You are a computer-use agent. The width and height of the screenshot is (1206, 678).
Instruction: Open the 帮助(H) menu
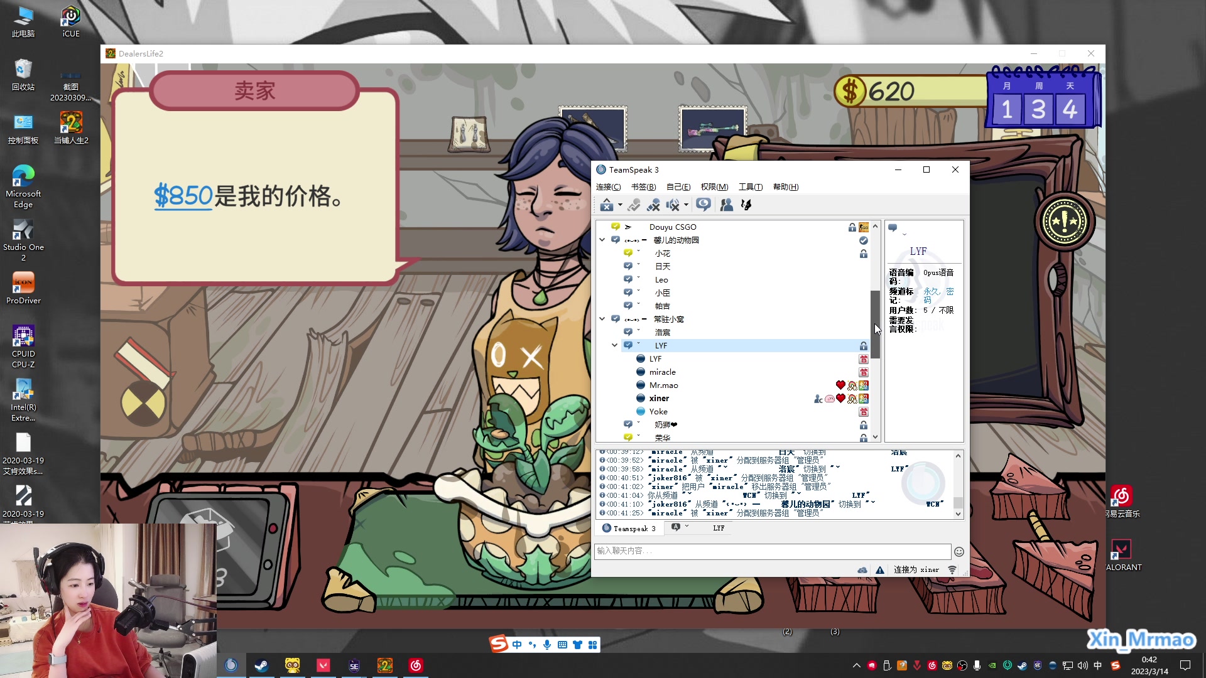coord(786,187)
